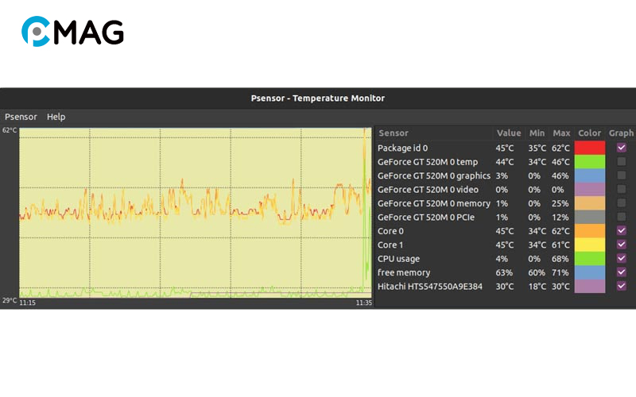636x397 pixels.
Task: Sort by the Value column header
Action: (x=509, y=133)
